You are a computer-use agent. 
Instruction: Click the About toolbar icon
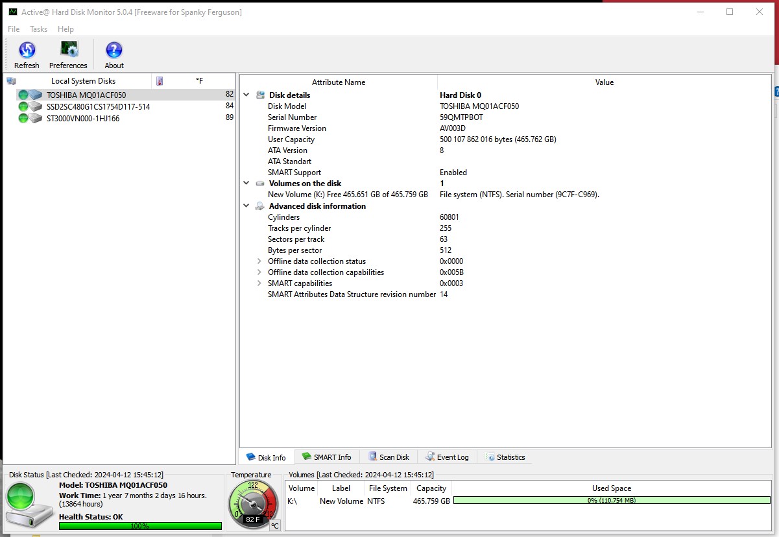point(114,50)
